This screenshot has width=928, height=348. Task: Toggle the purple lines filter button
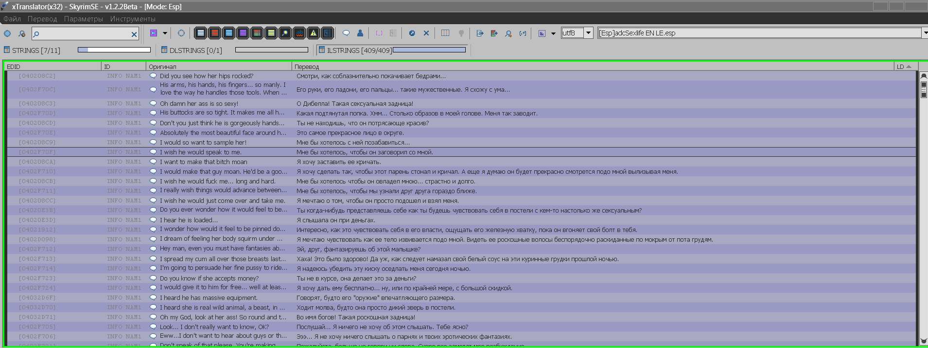243,33
